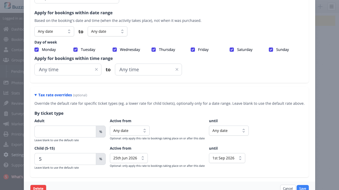Click the Printing printer icon in sidebar

pyautogui.click(x=6, y=134)
